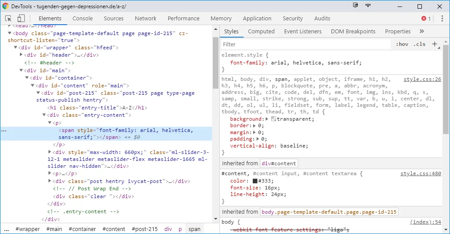Viewport: 450px width, 234px height.
Task: Show more Styles pane tabs chevron
Action: click(421, 31)
